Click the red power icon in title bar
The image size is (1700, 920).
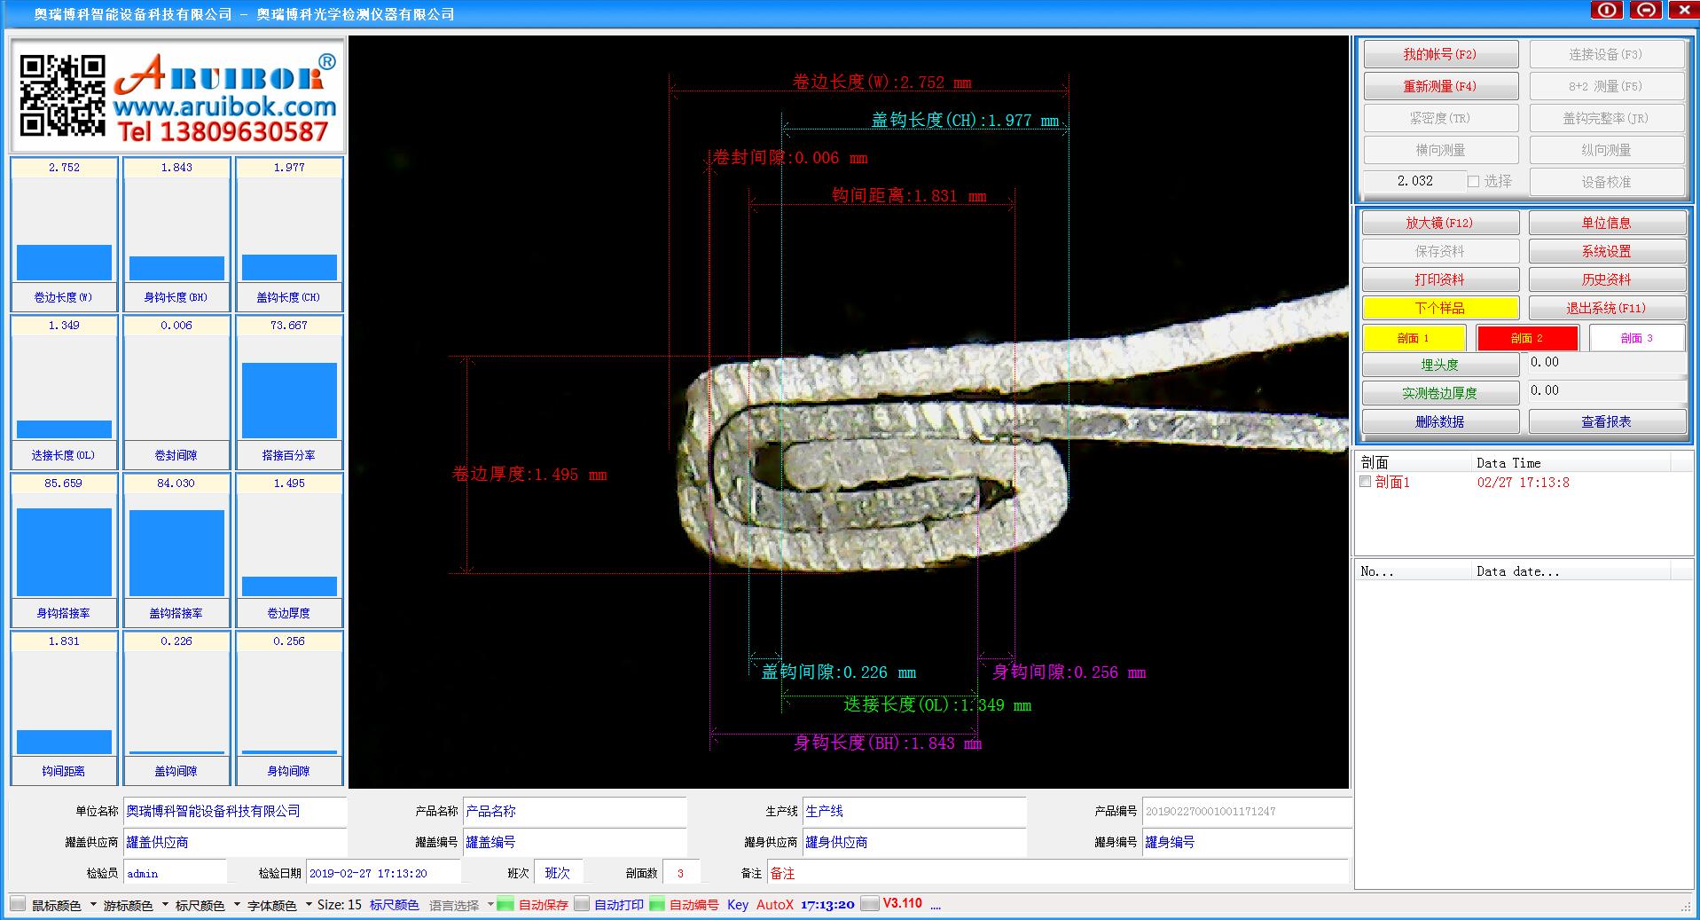[x=1606, y=11]
